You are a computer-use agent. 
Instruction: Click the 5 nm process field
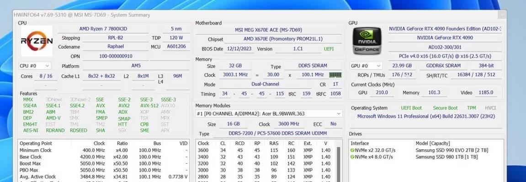(x=176, y=29)
